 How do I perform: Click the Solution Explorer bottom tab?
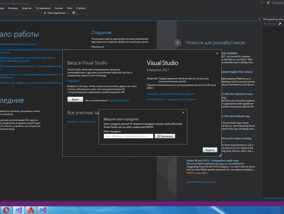click(x=274, y=198)
